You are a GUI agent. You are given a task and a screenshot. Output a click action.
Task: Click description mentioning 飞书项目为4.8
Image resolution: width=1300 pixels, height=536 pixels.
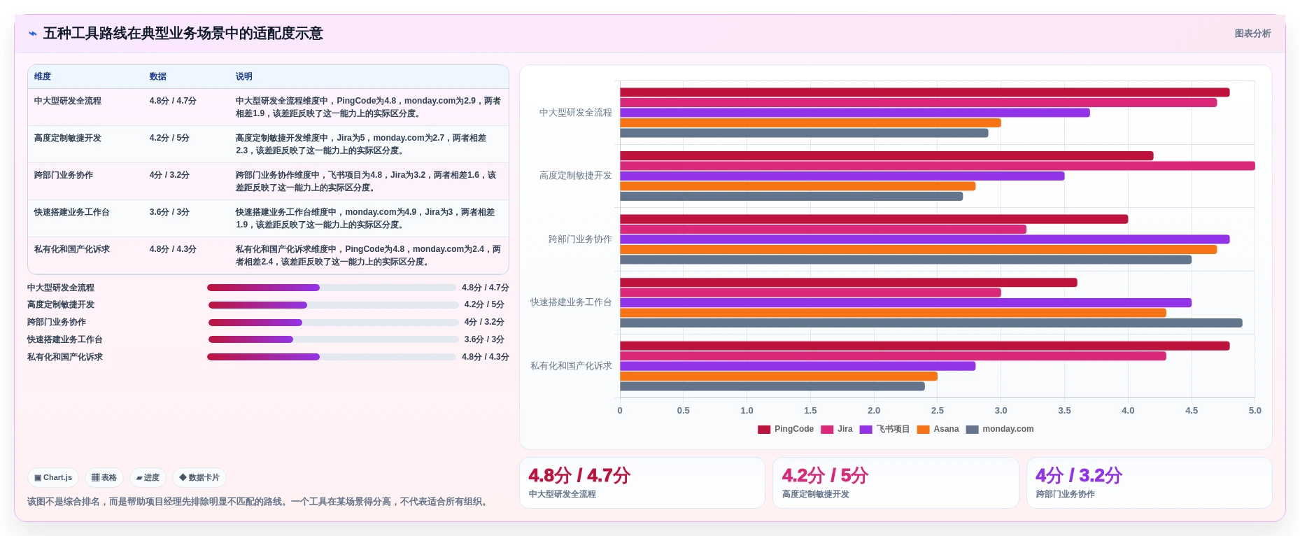coord(366,181)
